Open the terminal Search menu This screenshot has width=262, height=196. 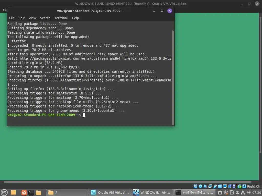pyautogui.click(x=45, y=18)
